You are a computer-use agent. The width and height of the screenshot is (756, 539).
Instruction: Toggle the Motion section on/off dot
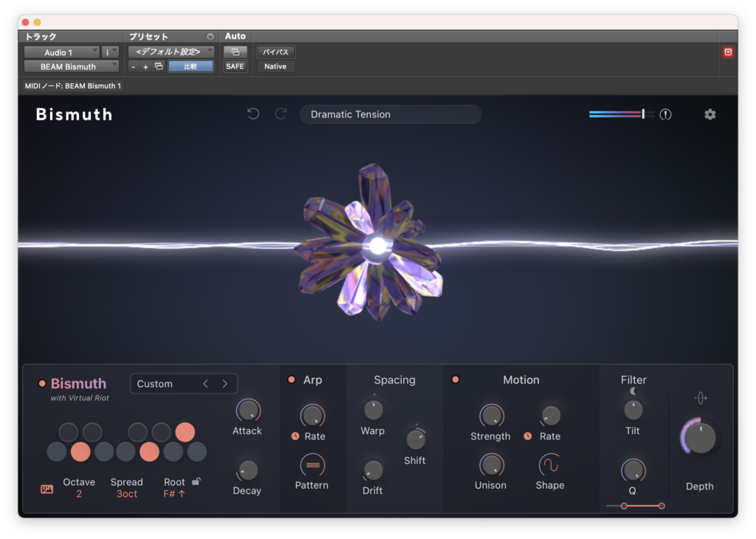point(455,380)
